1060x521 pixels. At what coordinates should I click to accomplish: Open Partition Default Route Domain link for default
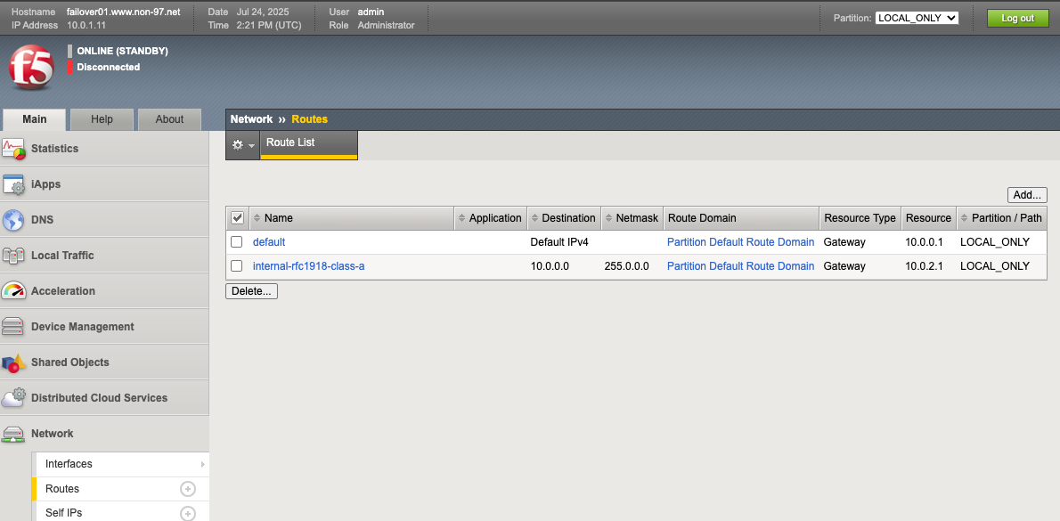click(740, 242)
